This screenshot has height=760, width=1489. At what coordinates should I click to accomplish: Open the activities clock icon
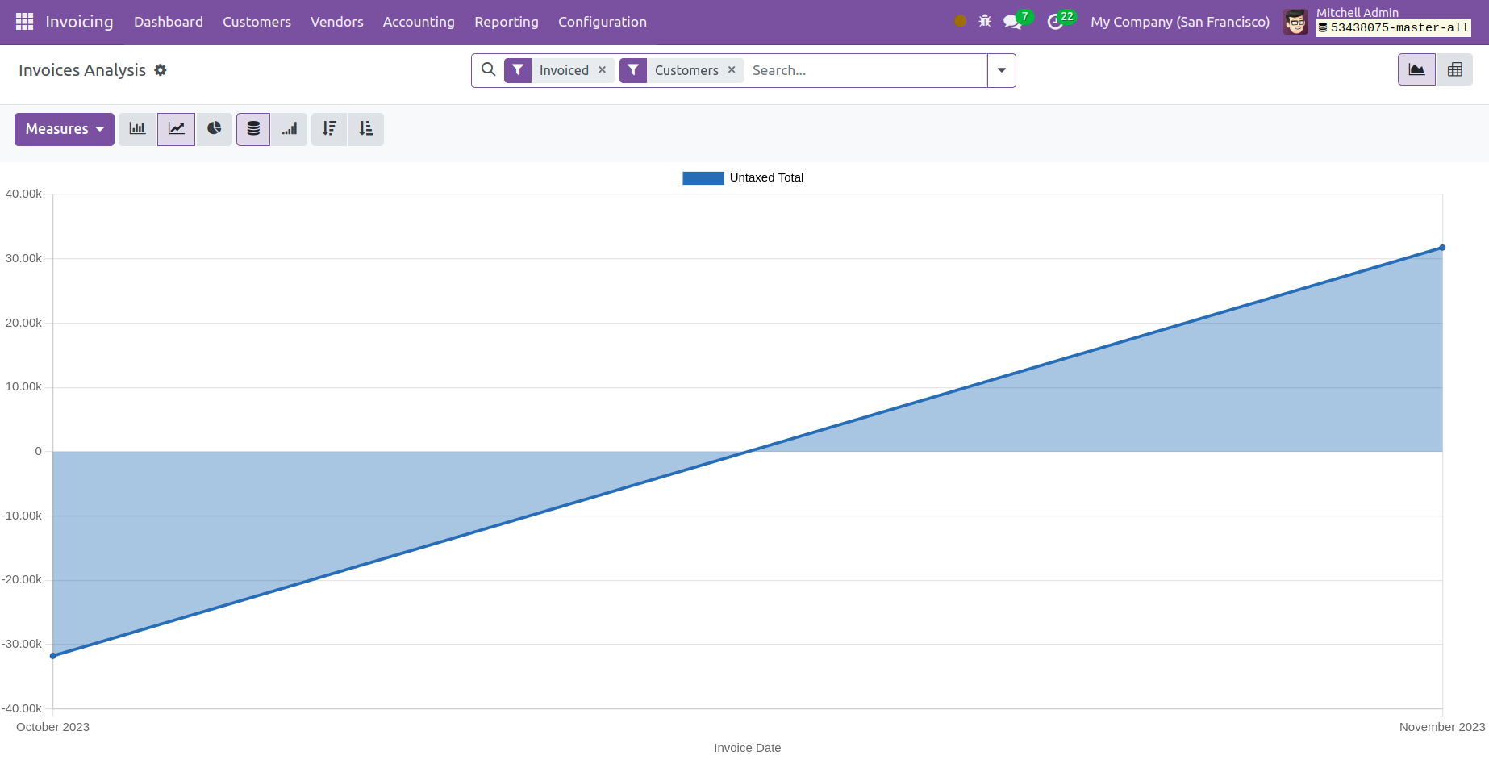pos(1055,22)
